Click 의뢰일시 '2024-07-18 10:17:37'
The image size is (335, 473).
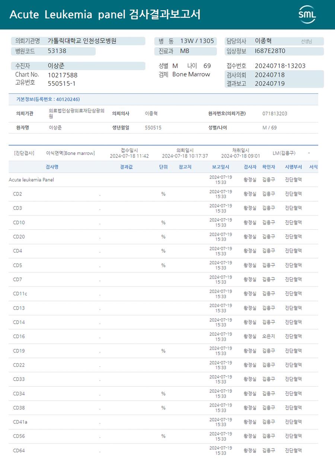click(185, 156)
